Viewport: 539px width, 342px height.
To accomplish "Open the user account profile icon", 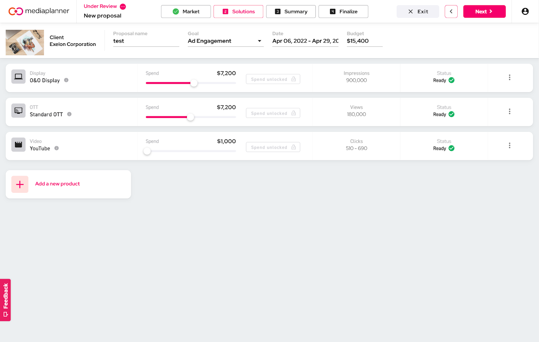I will (x=525, y=11).
